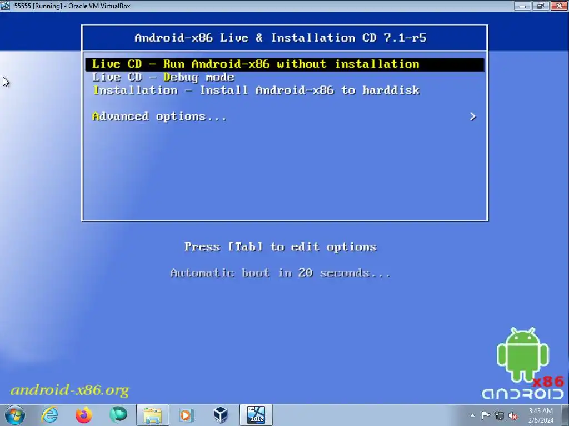Select Live CD run without installation entry
The height and width of the screenshot is (426, 569).
(285, 64)
